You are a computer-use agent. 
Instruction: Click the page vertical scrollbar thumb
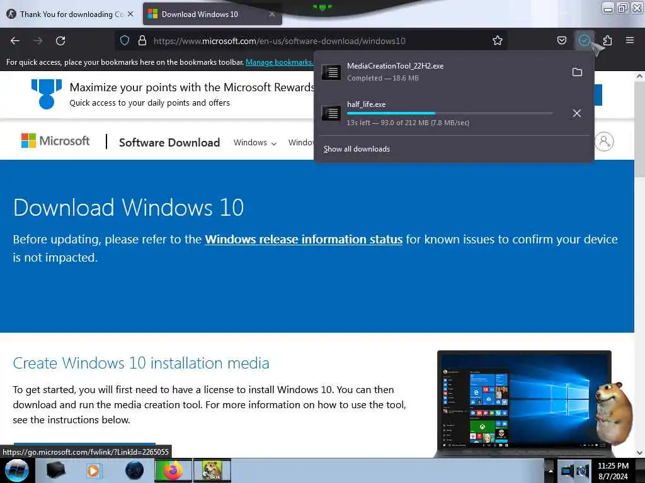tap(640, 130)
